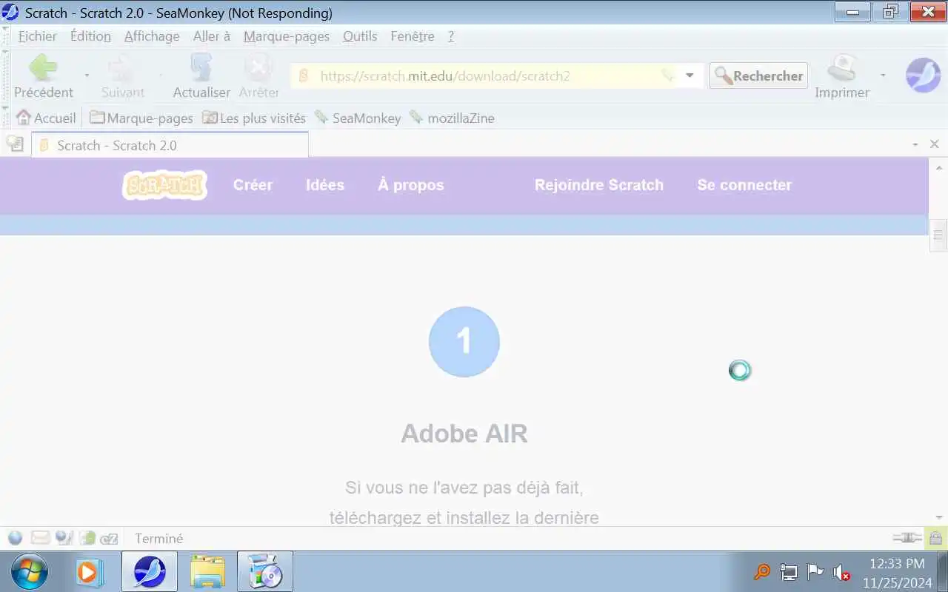This screenshot has height=592, width=948.
Task: Open the Marque-pages bookmarks folder
Action: 141,118
